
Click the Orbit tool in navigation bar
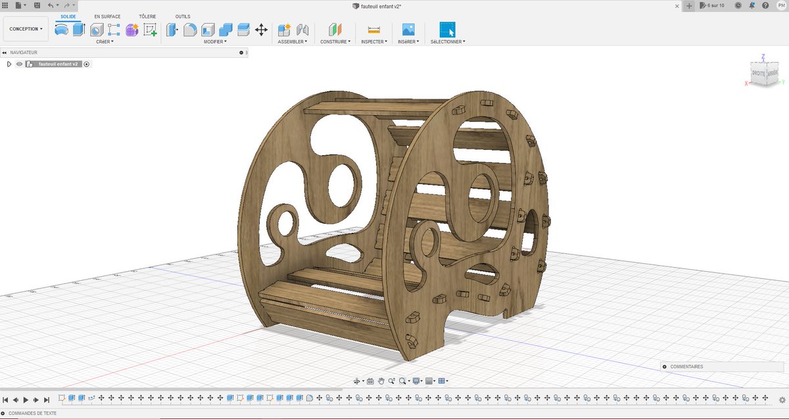(357, 381)
